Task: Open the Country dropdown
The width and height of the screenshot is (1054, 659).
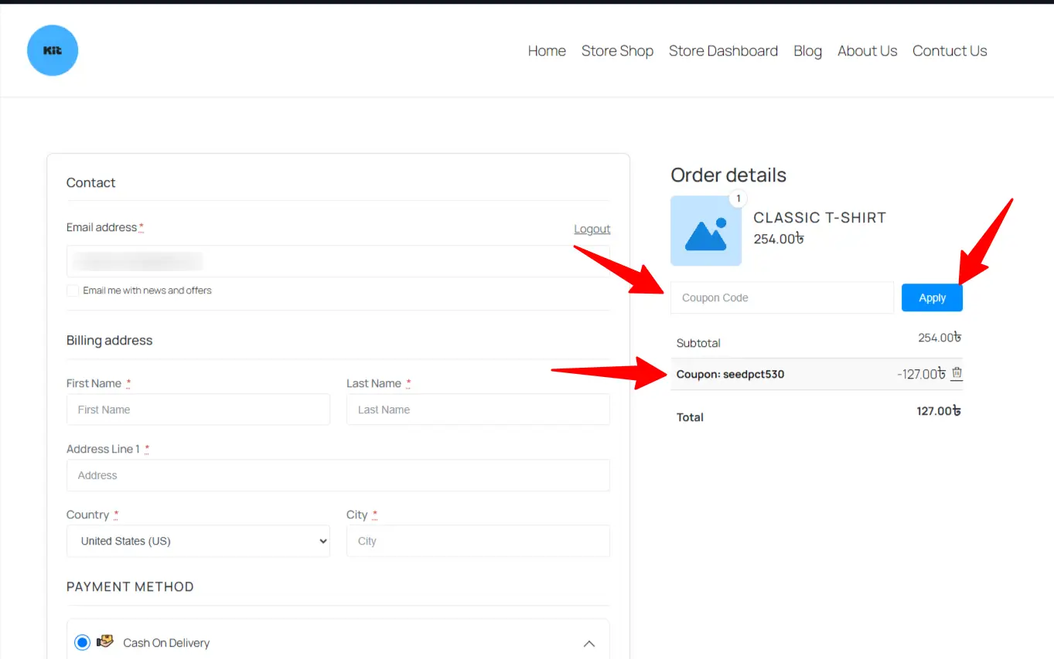Action: point(199,541)
